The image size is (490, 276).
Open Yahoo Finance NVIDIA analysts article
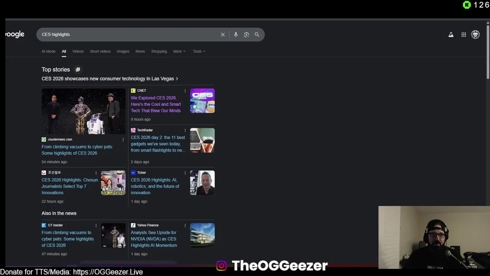point(154,239)
